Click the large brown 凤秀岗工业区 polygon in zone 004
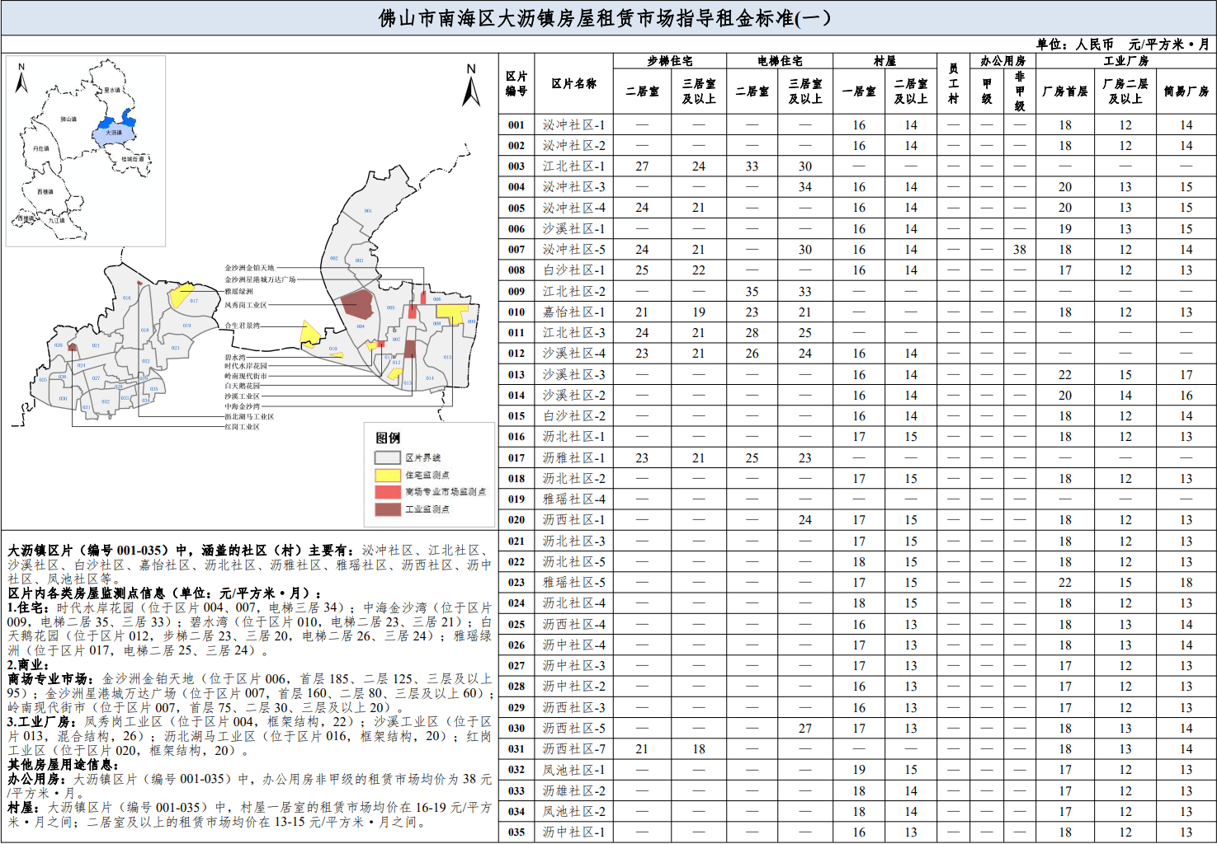1217x844 pixels. coord(359,304)
